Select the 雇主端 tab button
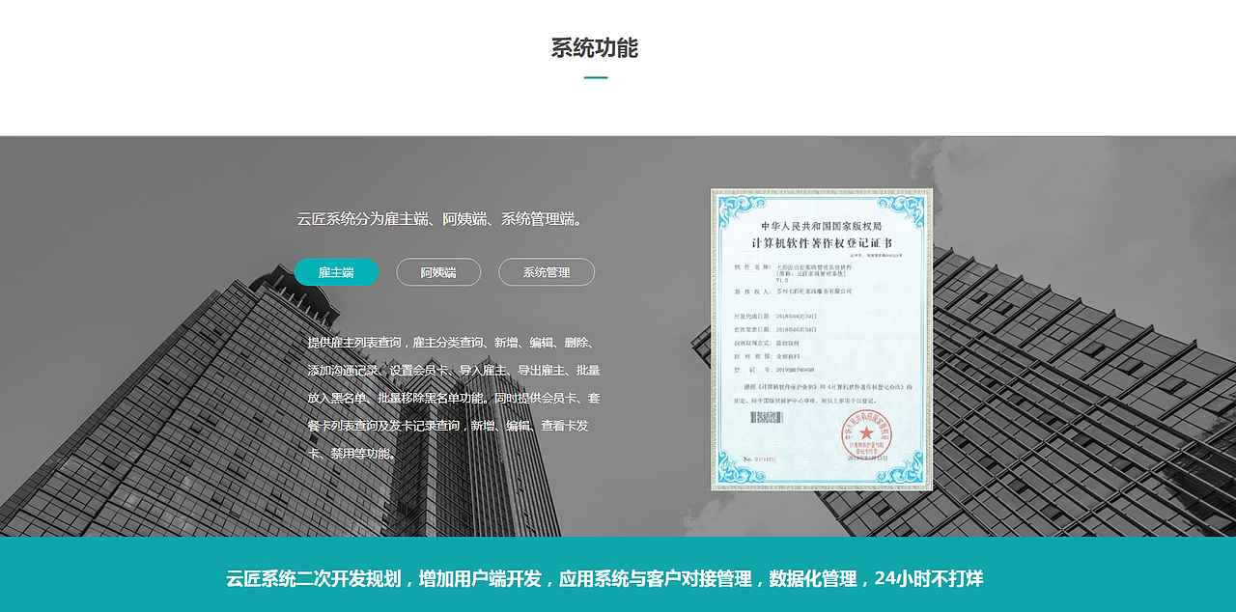The height and width of the screenshot is (612, 1236). pyautogui.click(x=336, y=272)
